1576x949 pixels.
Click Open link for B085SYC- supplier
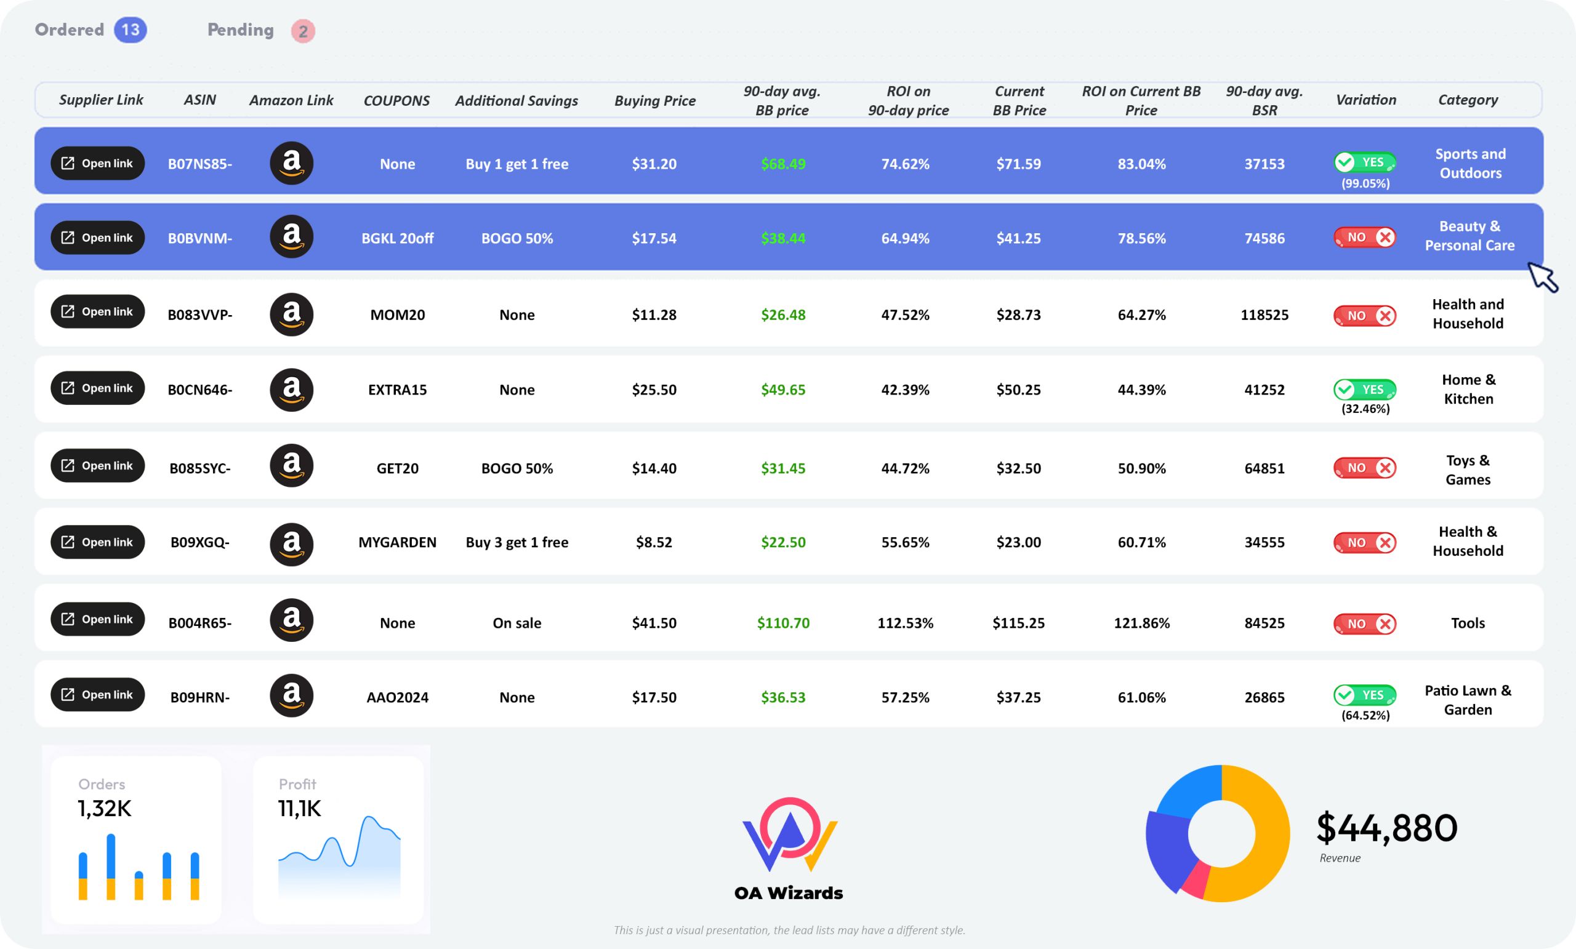97,465
